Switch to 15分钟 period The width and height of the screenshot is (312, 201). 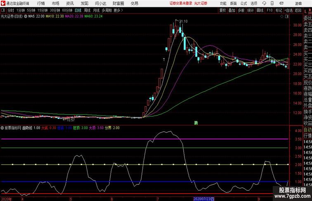43,10
